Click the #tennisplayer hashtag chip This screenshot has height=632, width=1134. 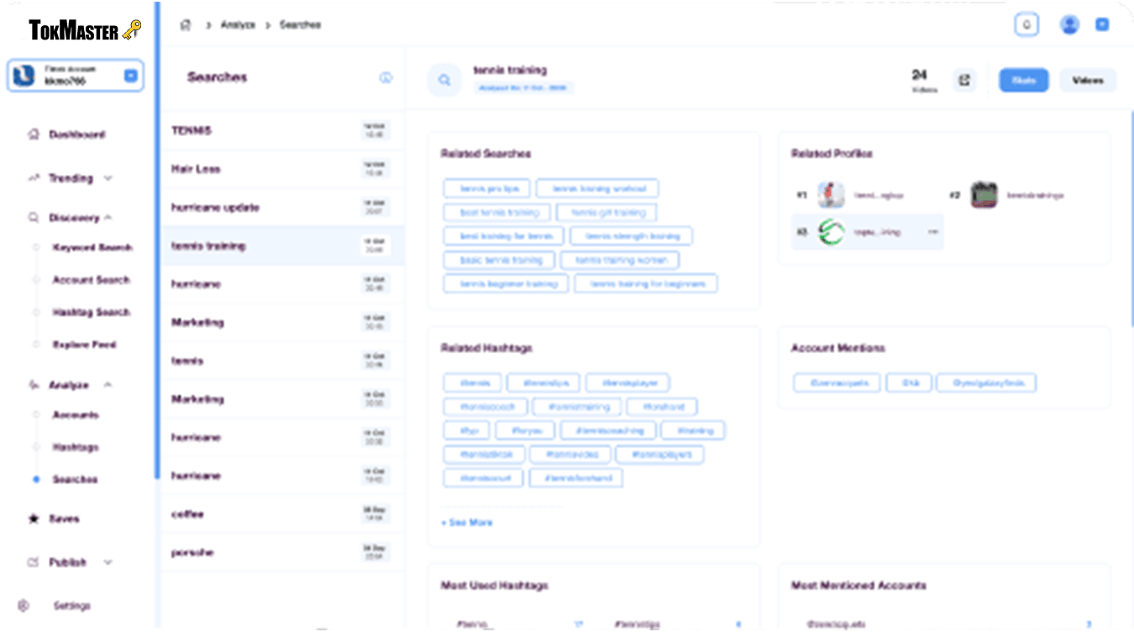(x=627, y=383)
